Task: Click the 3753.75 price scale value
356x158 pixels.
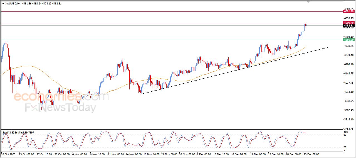Action: (x=348, y=128)
